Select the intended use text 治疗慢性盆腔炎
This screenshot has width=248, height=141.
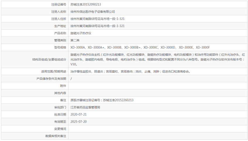pos(130,72)
